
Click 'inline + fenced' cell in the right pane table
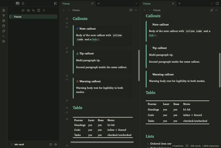(x=192, y=115)
